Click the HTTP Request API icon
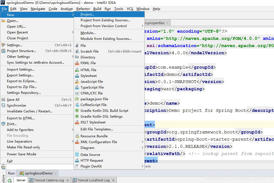 click(77, 161)
